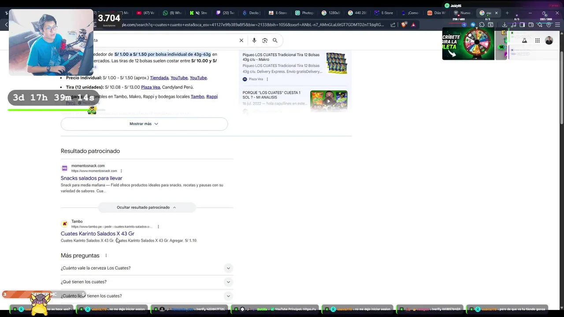Image resolution: width=564 pixels, height=317 pixels.
Task: Open Snacks salados para llevar sponsored link
Action: [x=92, y=178]
